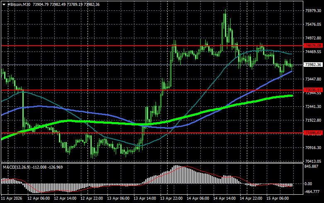Click the 12 Apr 22:00 time label
The width and height of the screenshot is (324, 203).
[x=92, y=198]
